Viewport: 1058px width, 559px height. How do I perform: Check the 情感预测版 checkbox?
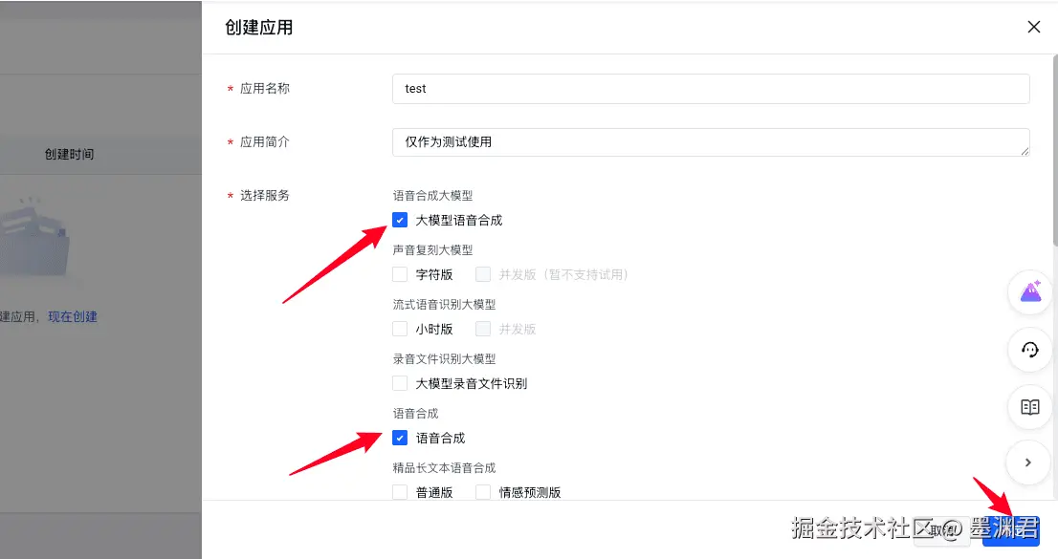(483, 492)
